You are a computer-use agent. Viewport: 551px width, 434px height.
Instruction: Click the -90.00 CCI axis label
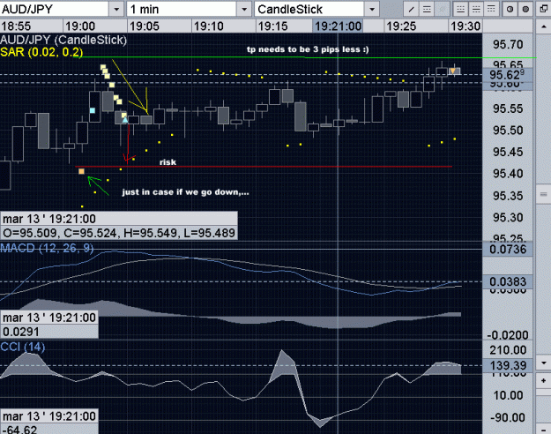point(508,418)
